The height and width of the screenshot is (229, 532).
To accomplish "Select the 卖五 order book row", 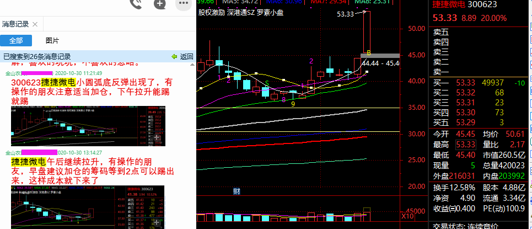I will coord(479,32).
